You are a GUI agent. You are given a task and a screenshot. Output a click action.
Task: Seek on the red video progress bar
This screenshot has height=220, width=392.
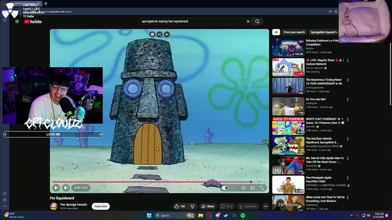(x=160, y=182)
